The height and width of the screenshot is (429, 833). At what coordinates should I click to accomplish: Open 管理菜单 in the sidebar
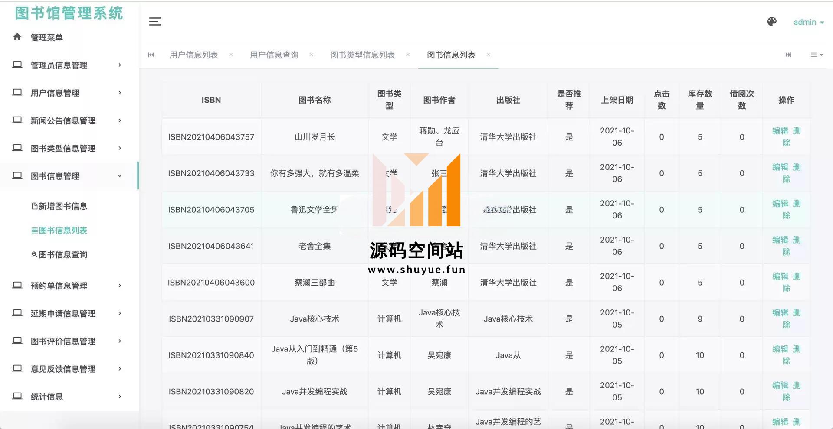pos(47,38)
